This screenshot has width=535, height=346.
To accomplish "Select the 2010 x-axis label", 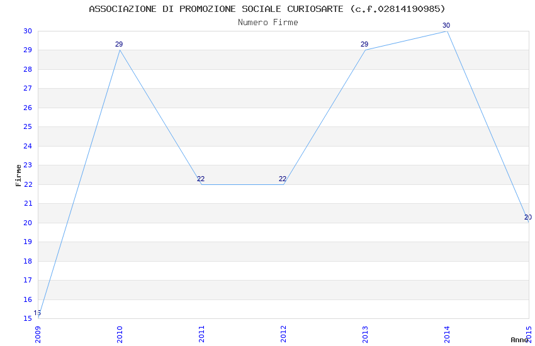I will (x=120, y=334).
